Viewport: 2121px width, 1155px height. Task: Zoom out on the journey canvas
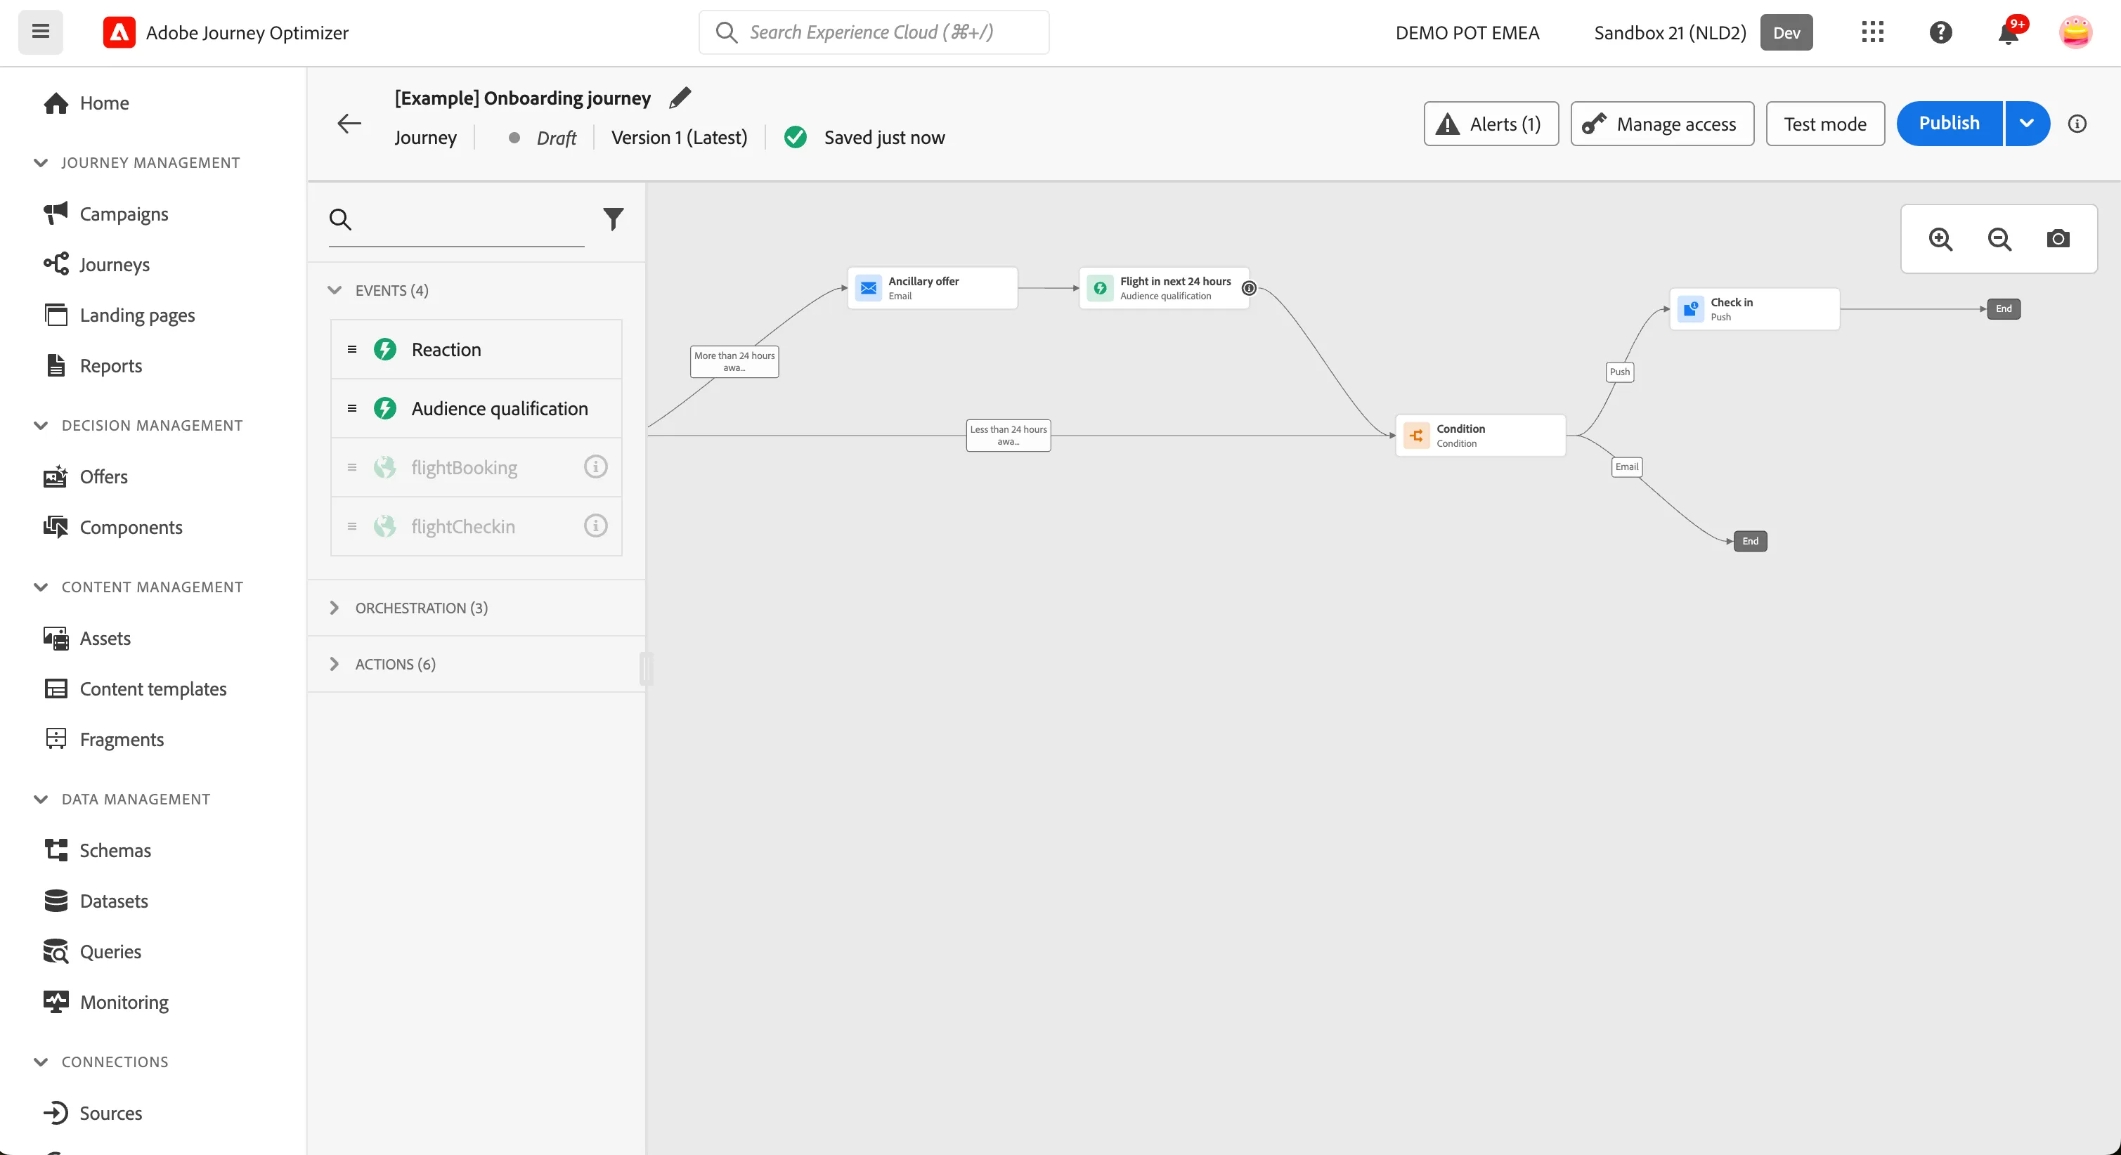click(x=1999, y=239)
